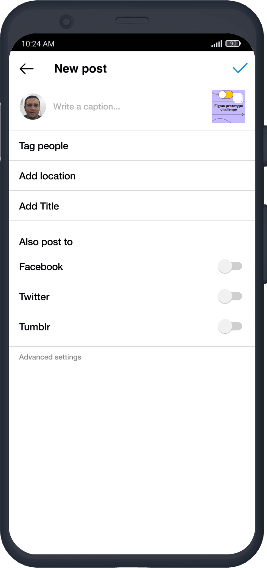Screen dimensions: 267x568
Task: Tap the signal strength icon
Action: pyautogui.click(x=217, y=44)
